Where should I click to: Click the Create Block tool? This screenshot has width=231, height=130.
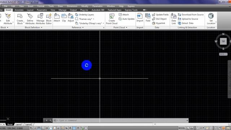pyautogui.click(x=20, y=19)
